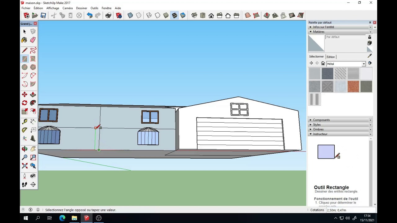Show Windows hidden tray icons chevron
The width and height of the screenshot is (397, 223).
336,218
